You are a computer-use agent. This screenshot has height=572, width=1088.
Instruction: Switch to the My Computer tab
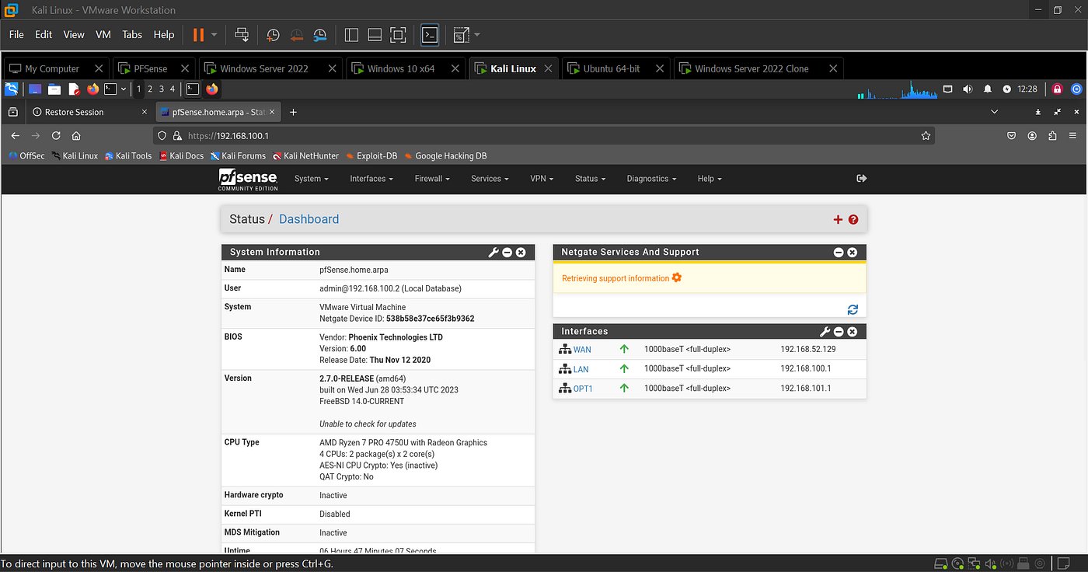(56, 68)
